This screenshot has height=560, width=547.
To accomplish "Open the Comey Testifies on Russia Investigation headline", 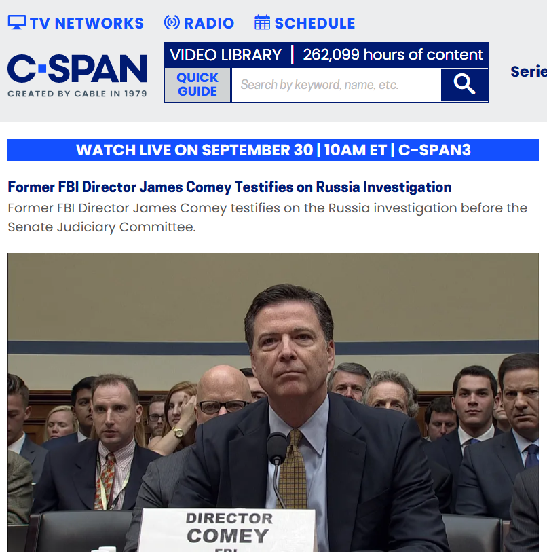I will (229, 187).
